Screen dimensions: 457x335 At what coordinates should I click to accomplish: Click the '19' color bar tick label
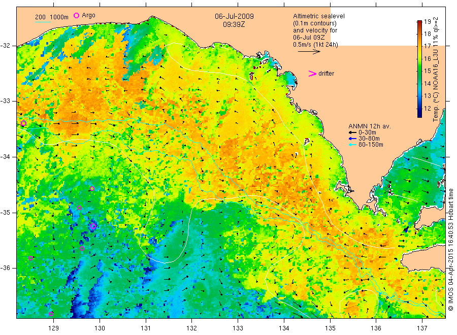click(x=427, y=21)
